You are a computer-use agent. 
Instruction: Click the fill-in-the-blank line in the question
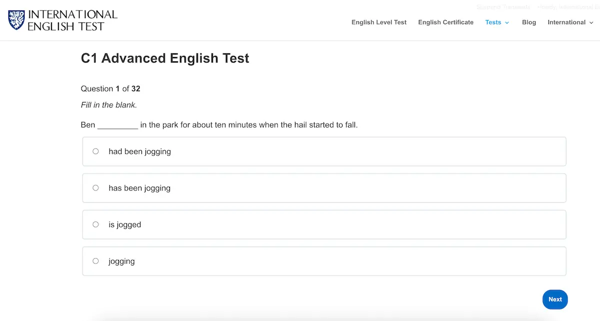[118, 125]
